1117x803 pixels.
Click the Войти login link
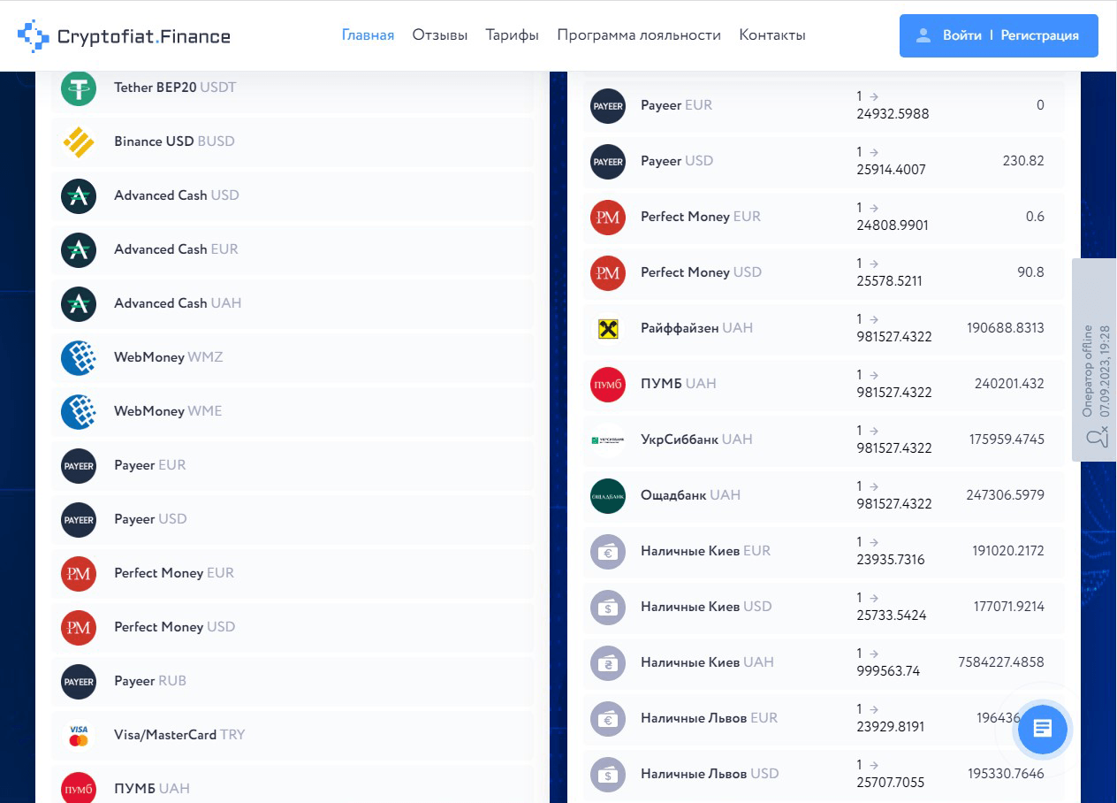962,35
